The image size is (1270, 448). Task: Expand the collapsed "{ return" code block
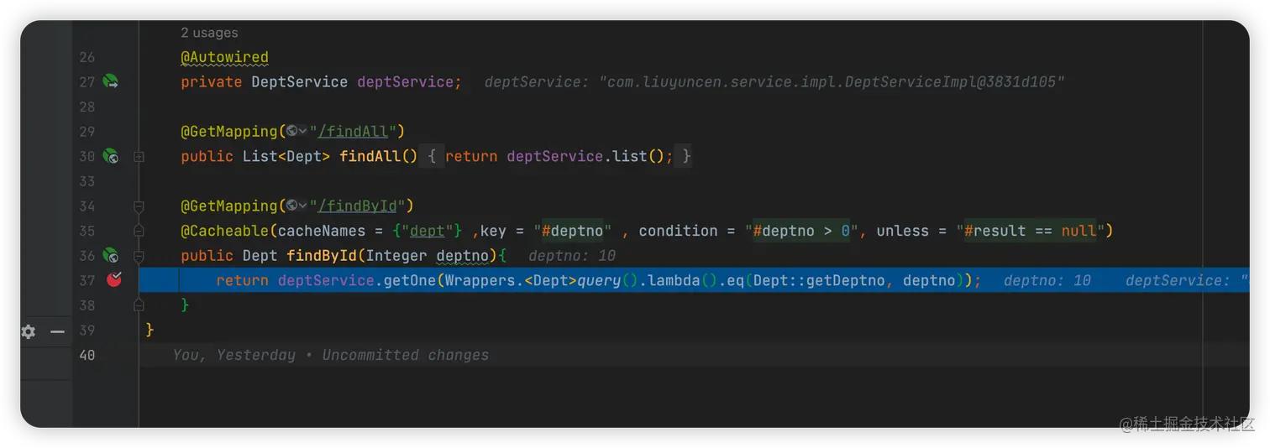(431, 156)
